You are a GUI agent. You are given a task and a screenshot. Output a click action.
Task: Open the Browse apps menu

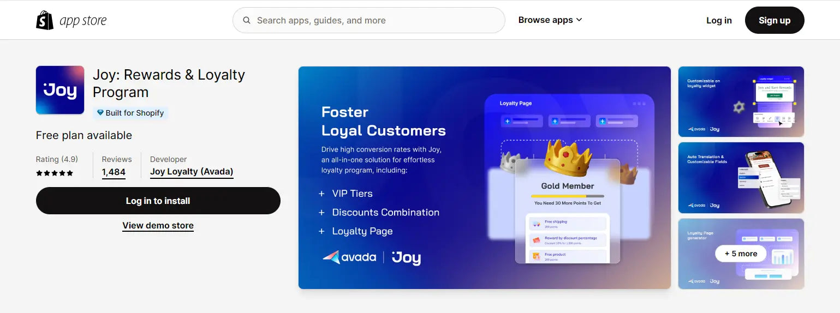tap(550, 20)
